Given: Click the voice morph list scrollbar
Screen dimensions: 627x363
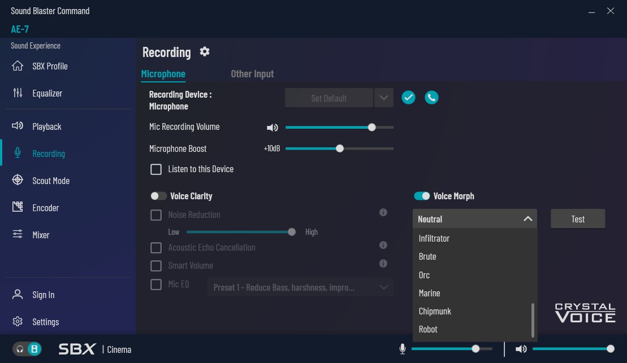Looking at the screenshot, I should [533, 320].
